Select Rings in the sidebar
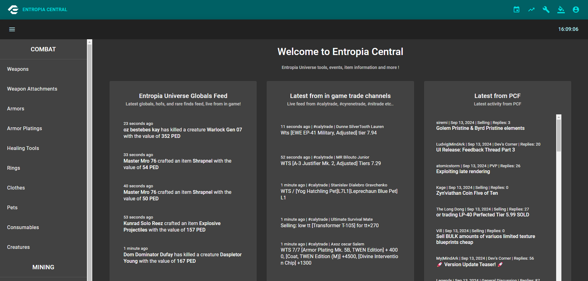The image size is (588, 281). point(43,168)
